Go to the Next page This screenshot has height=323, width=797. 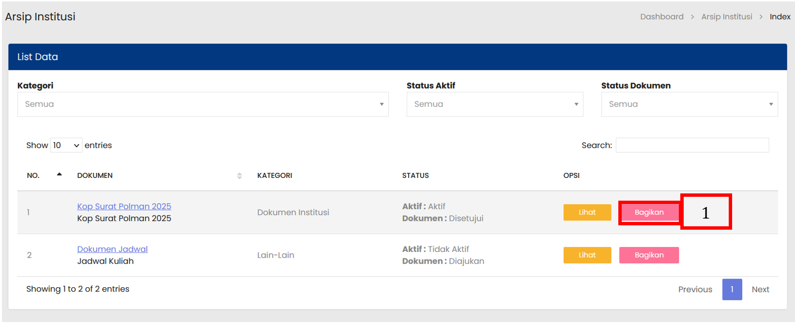(x=760, y=290)
